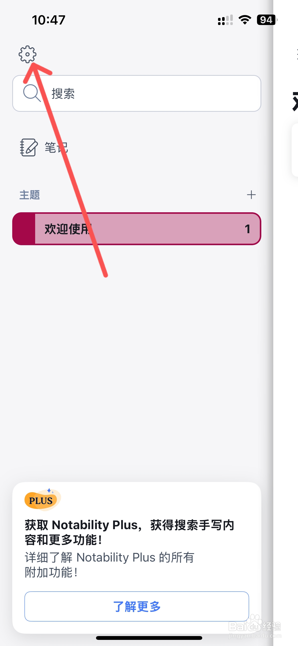Tap the note count 1 on 欢迎使用

click(x=247, y=229)
